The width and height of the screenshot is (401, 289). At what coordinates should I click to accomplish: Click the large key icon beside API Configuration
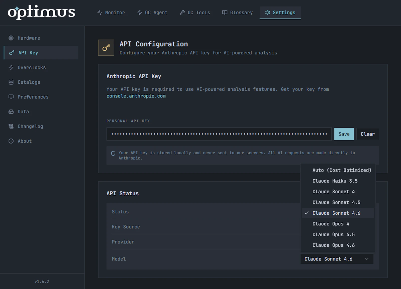106,48
